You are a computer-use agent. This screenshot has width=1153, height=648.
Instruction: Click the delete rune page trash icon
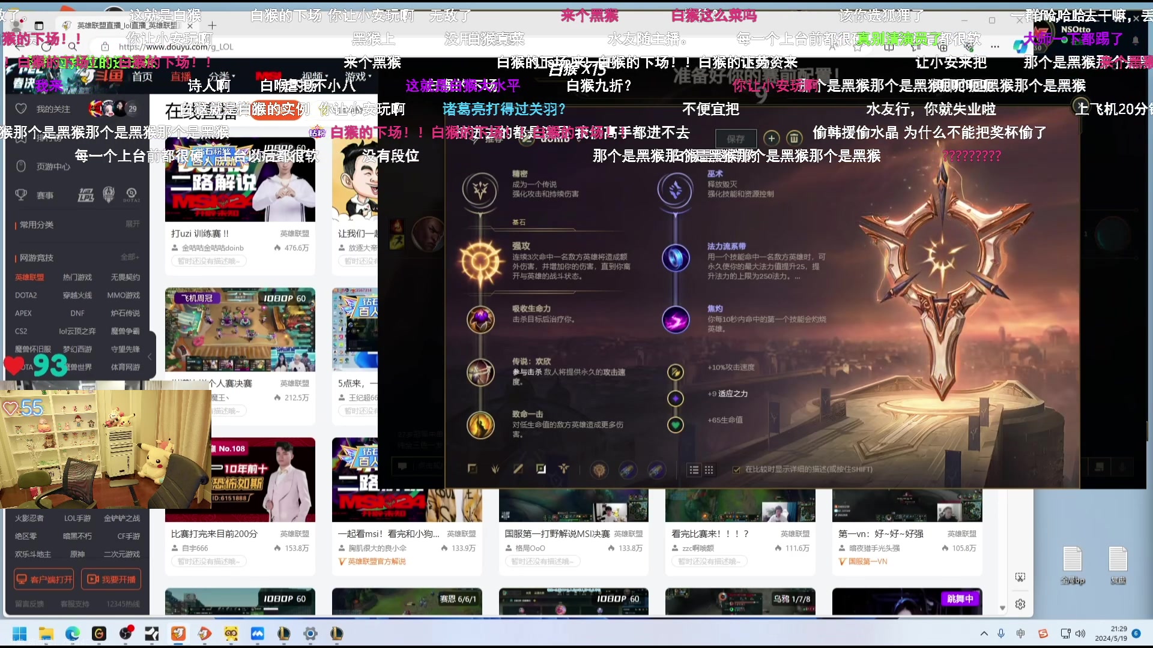(x=794, y=138)
